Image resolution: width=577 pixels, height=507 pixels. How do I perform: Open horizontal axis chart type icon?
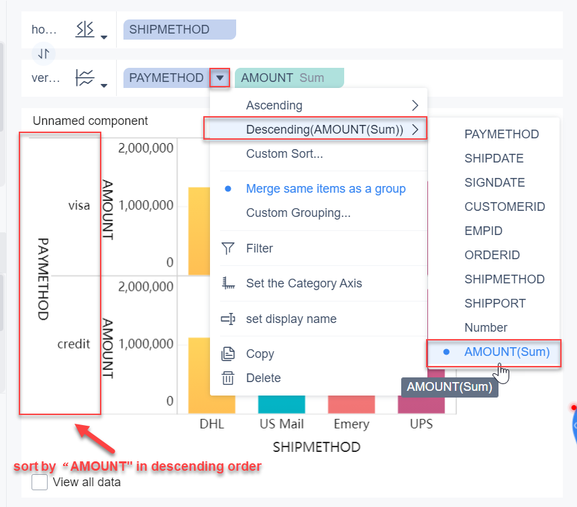pos(85,30)
